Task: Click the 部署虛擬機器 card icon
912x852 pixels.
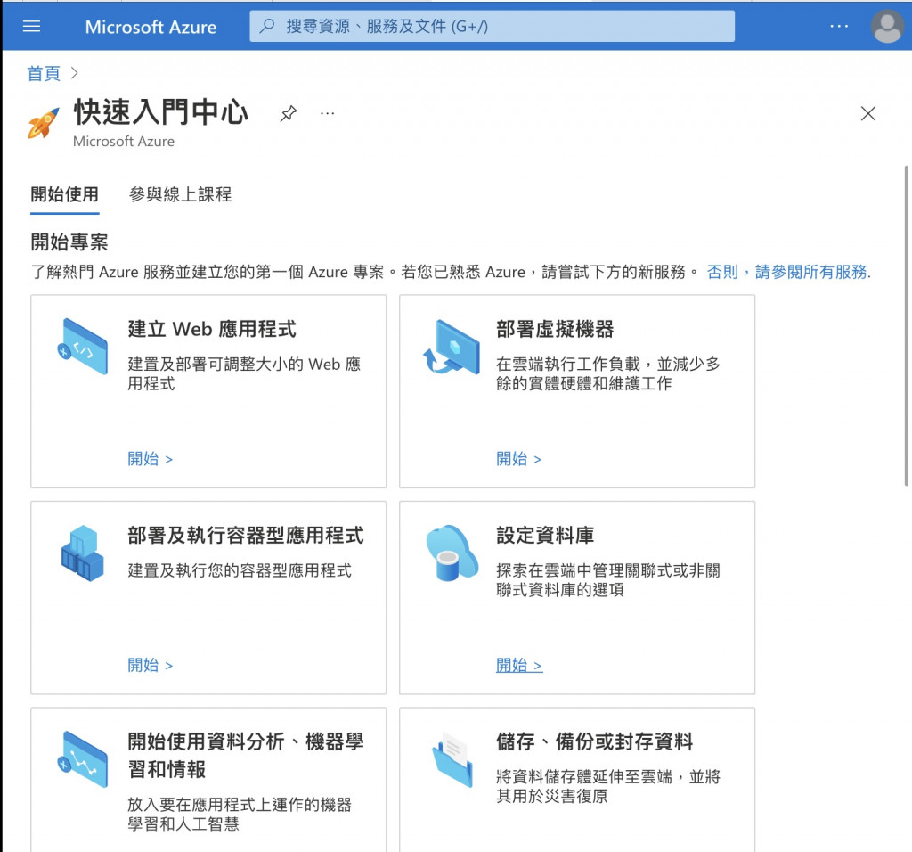Action: pyautogui.click(x=452, y=347)
